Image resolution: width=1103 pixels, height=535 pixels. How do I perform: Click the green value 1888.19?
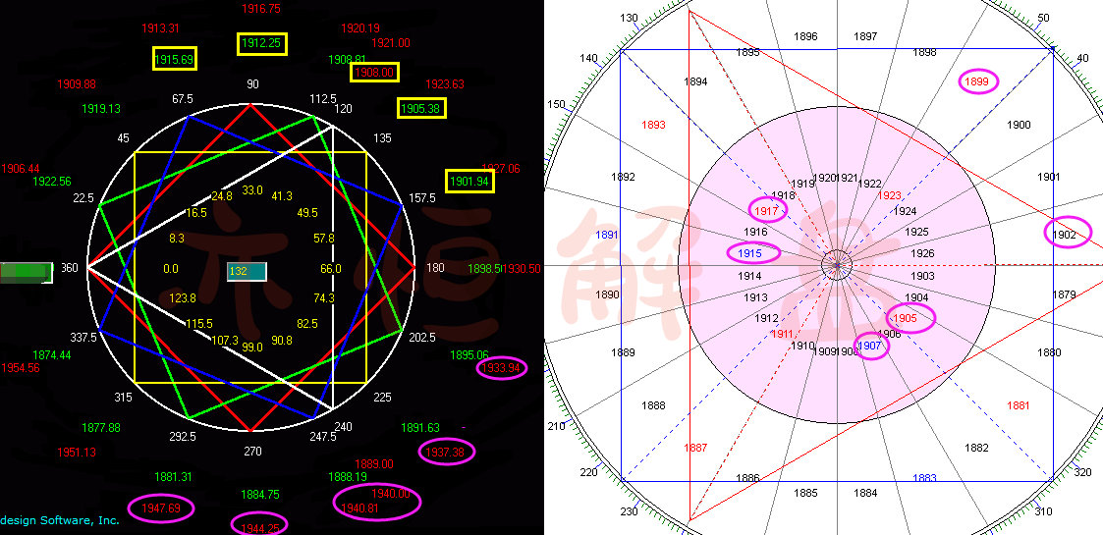click(x=348, y=477)
